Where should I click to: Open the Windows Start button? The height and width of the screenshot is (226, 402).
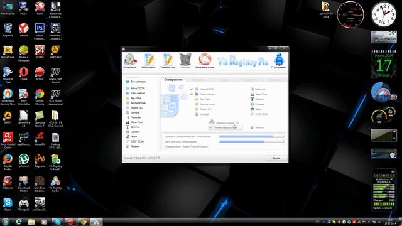pos(6,222)
